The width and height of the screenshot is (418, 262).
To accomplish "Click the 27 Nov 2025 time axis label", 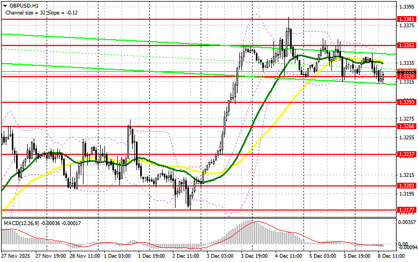I will pyautogui.click(x=16, y=256).
